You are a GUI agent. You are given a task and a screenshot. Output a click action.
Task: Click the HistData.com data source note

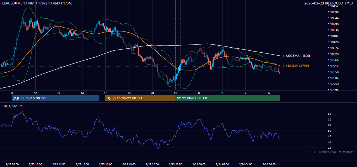[331, 152]
